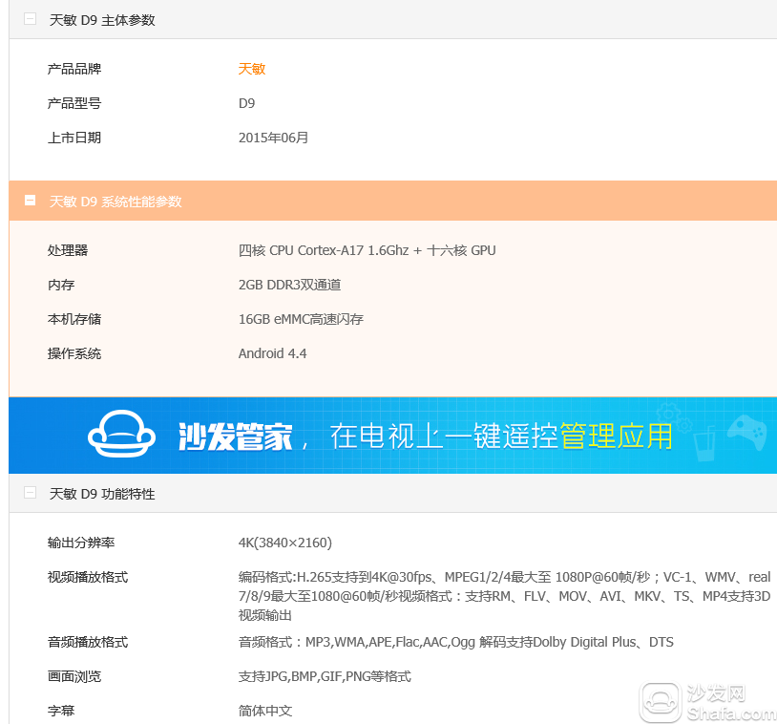Collapse the 天敏 D9 主体参数 section toggle
The height and width of the screenshot is (724, 777).
pyautogui.click(x=30, y=19)
